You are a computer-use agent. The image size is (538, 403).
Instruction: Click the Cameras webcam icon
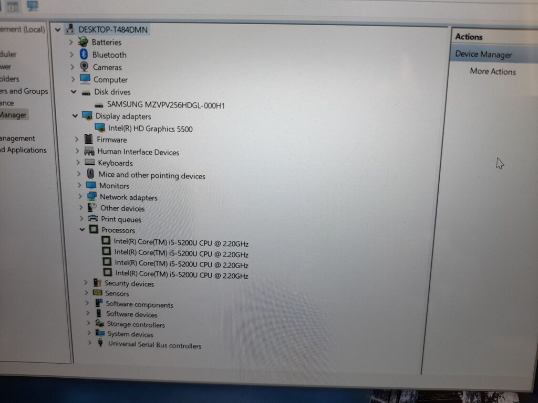84,66
